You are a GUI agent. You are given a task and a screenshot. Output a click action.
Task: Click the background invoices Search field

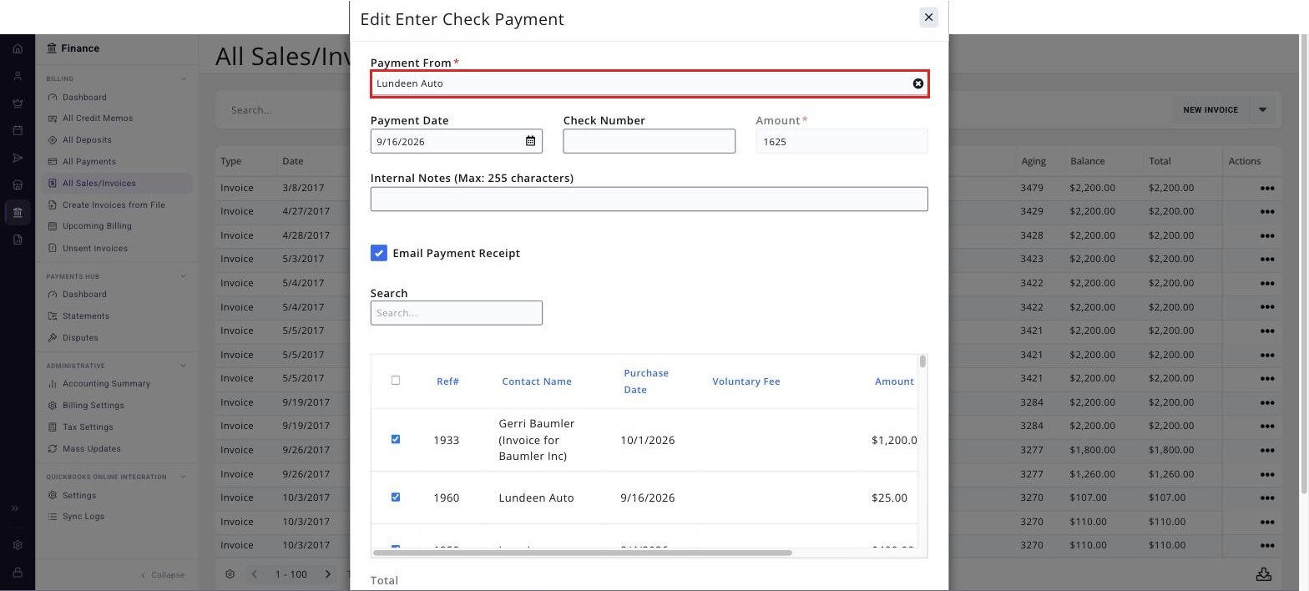[284, 109]
